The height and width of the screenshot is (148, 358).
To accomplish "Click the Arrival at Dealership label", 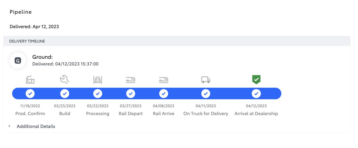I will pyautogui.click(x=256, y=114).
